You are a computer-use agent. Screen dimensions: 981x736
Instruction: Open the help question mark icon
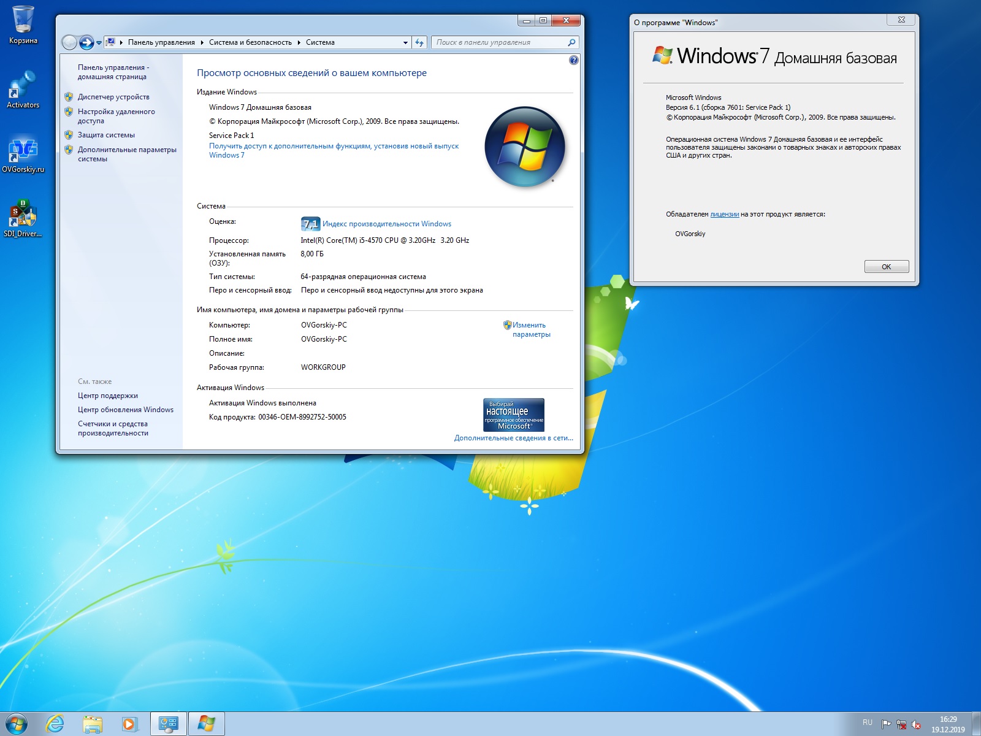pyautogui.click(x=573, y=60)
